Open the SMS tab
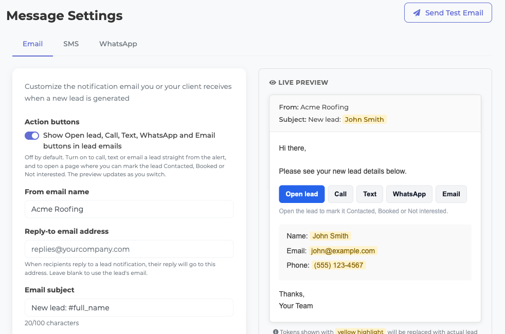This screenshot has height=334, width=505. click(x=71, y=44)
